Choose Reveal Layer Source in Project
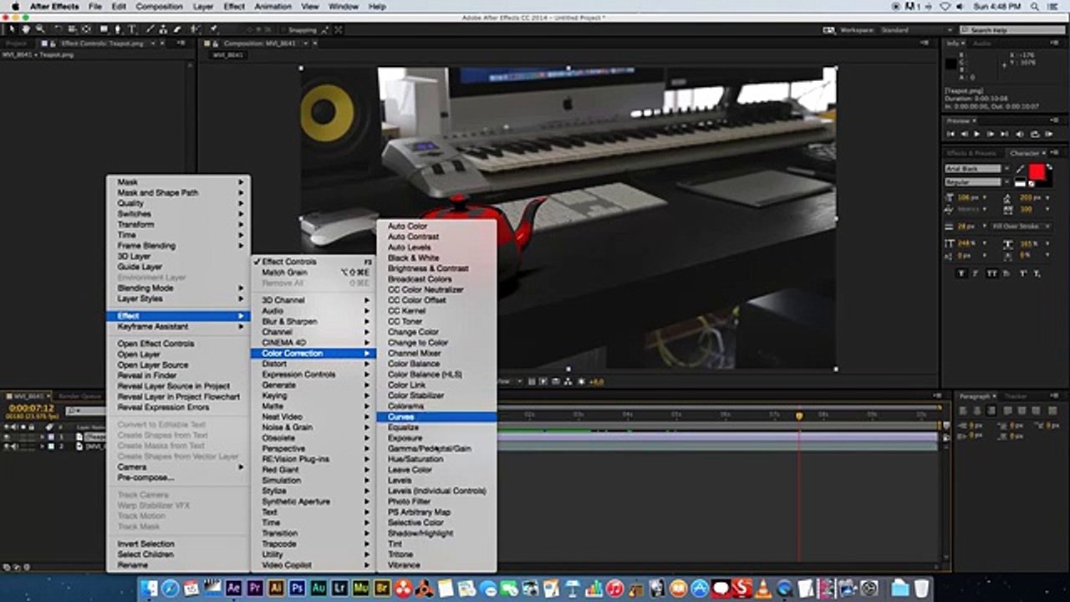The height and width of the screenshot is (602, 1070). tap(178, 386)
